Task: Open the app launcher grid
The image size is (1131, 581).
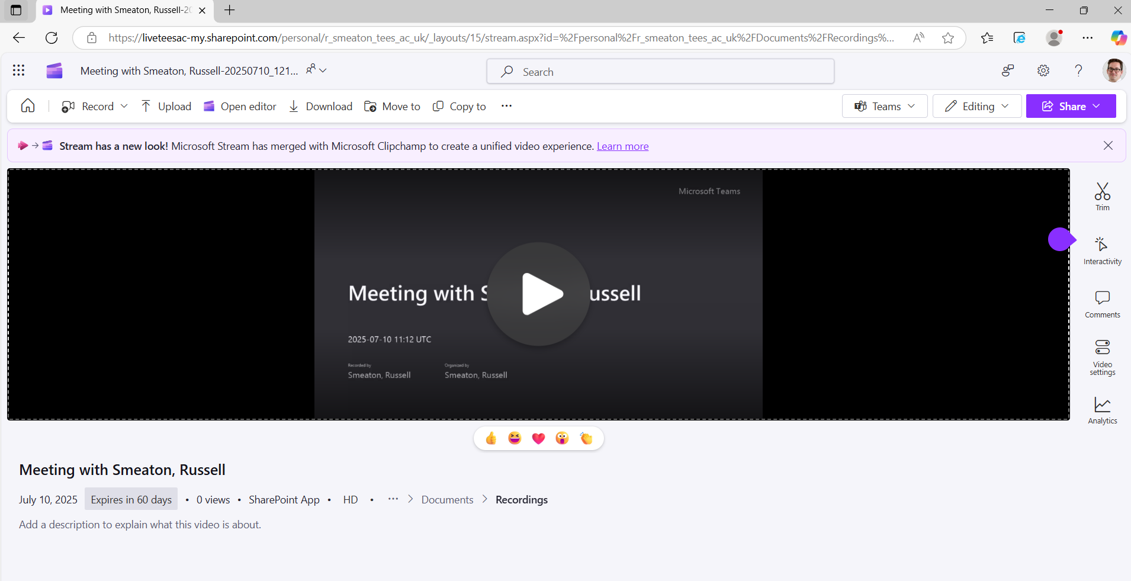Action: tap(18, 70)
